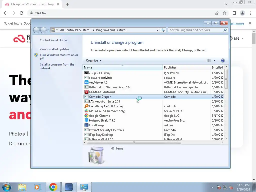Image resolution: width=256 pixels, height=192 pixels.
Task: Click the change view icon
Action: click(x=209, y=60)
